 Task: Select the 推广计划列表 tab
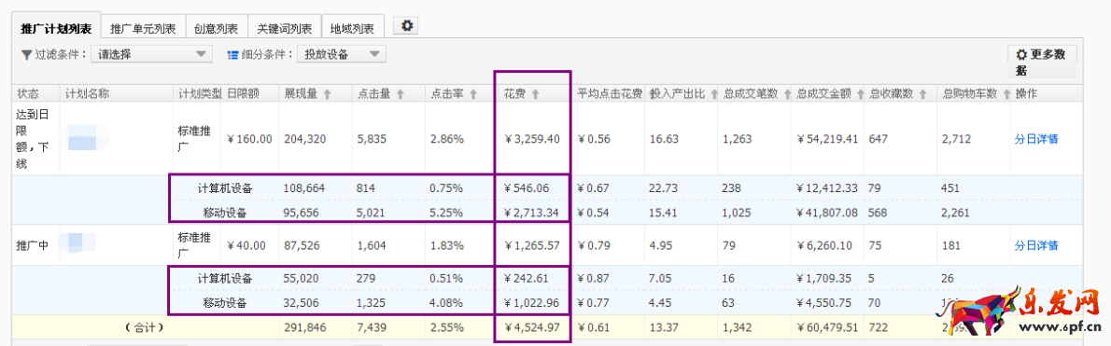point(57,28)
